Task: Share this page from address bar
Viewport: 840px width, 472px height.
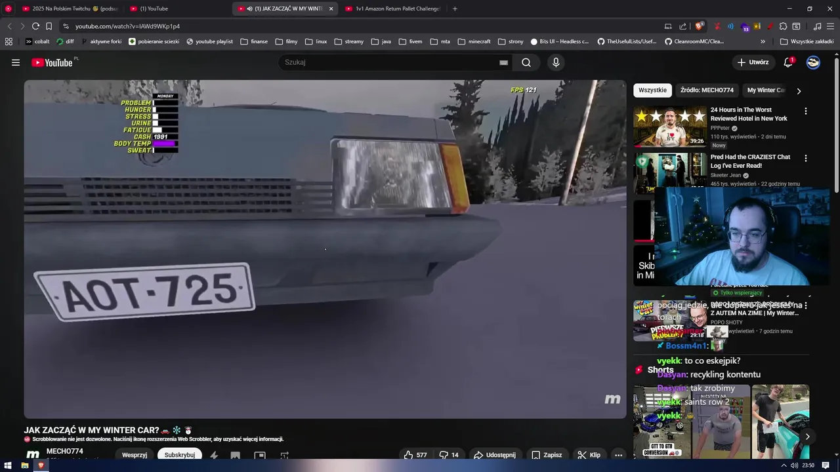Action: coord(682,26)
